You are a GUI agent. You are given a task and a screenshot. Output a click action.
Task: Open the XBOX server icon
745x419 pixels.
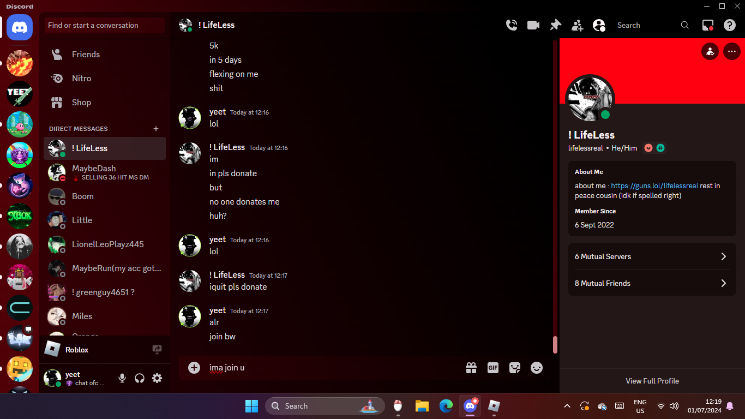(20, 216)
